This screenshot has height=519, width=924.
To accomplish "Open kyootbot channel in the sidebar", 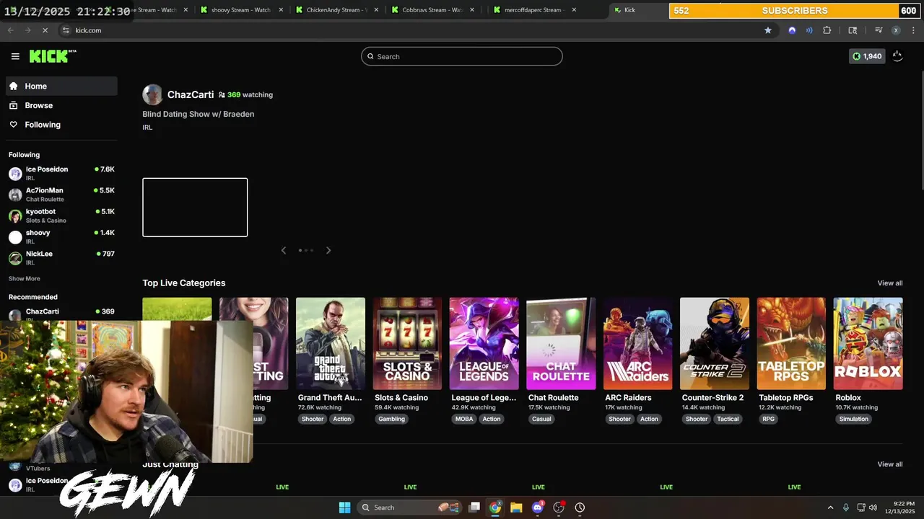I will 61,216.
